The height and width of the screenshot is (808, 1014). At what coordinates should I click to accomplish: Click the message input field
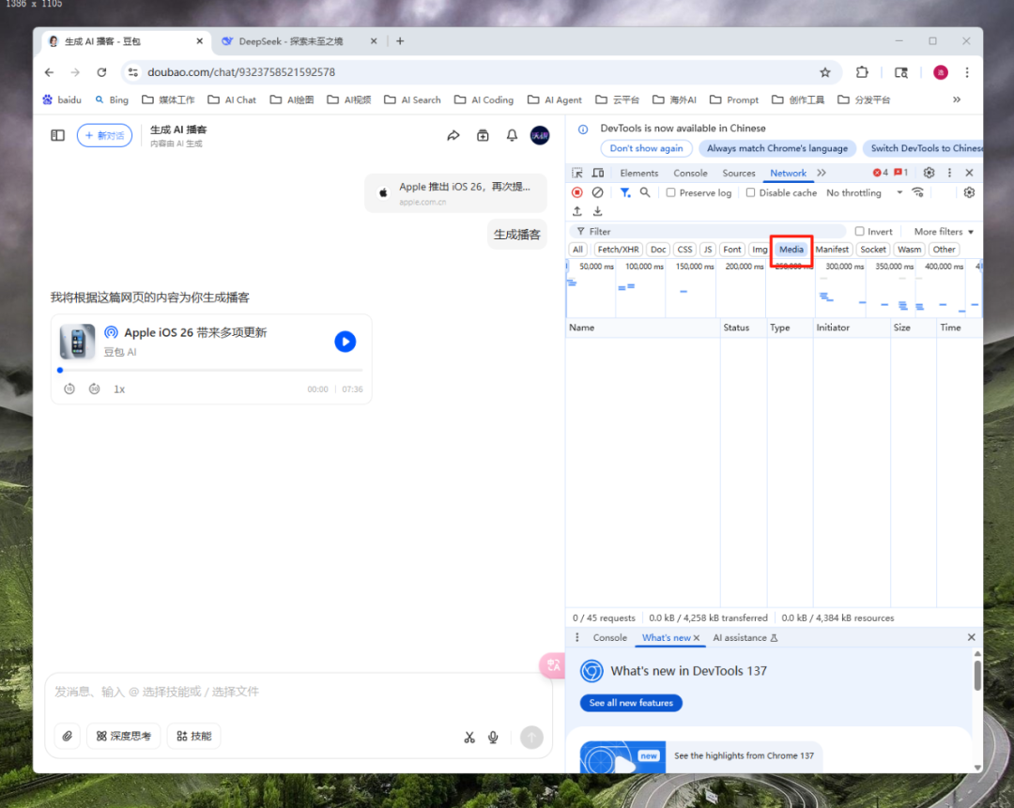point(298,692)
